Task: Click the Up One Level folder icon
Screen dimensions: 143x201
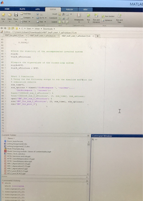Action: [x=9, y=28]
